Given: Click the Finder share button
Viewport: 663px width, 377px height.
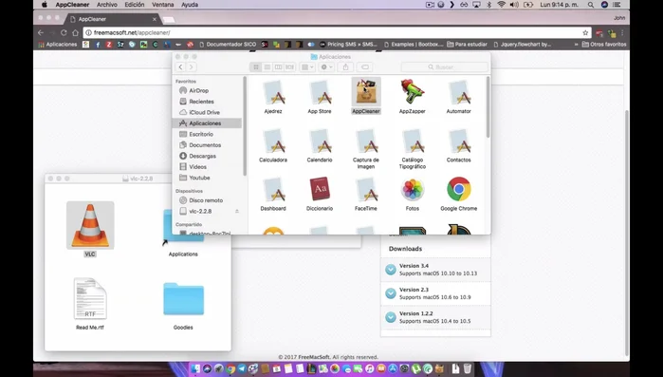Looking at the screenshot, I should point(345,66).
